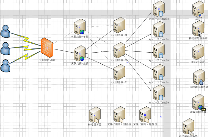Select the orange enterprise firewall shape
208x137 pixels.
pyautogui.click(x=47, y=48)
